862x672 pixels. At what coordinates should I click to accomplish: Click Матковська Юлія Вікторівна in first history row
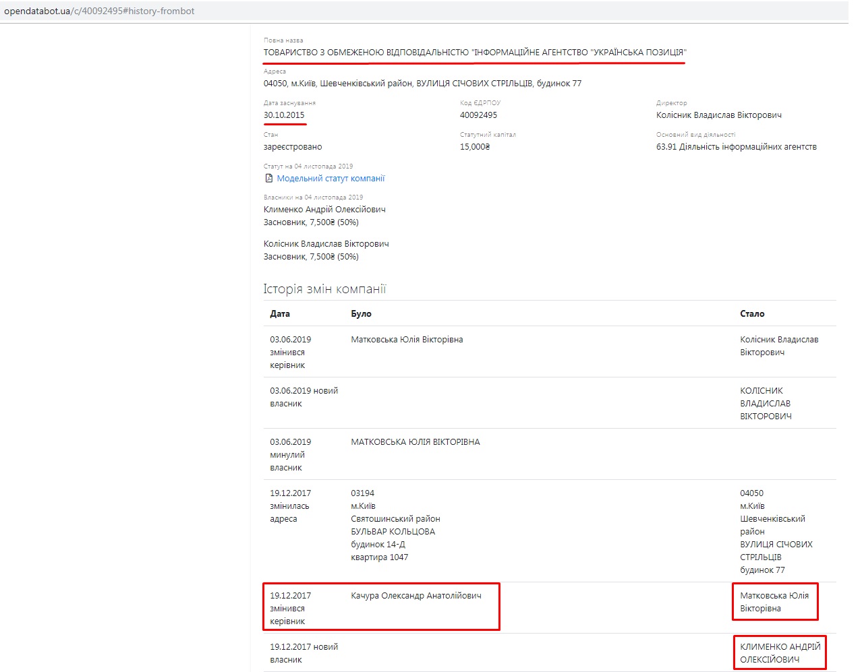[x=407, y=340]
